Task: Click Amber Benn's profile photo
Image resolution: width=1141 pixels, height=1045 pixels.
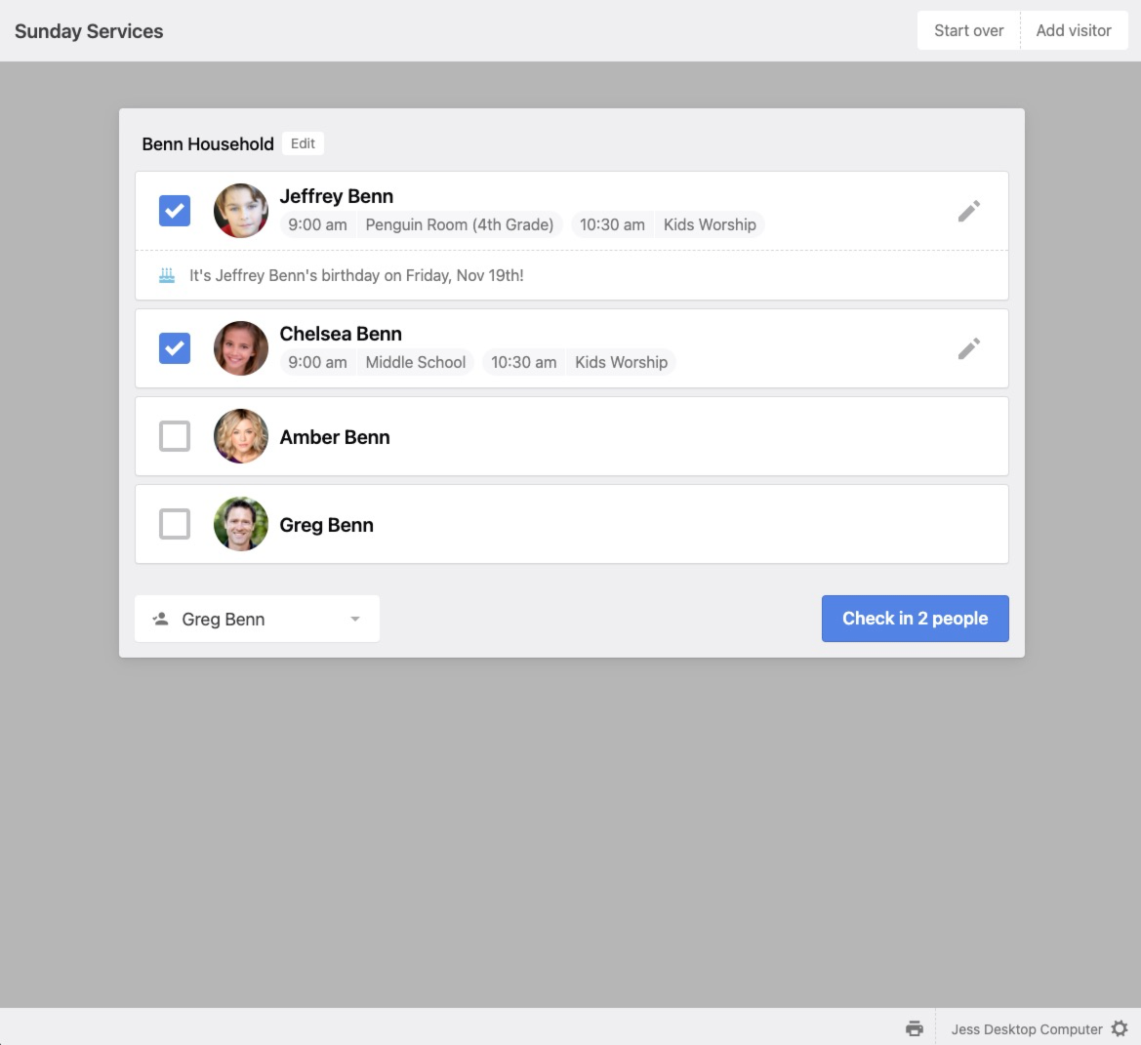Action: point(241,436)
